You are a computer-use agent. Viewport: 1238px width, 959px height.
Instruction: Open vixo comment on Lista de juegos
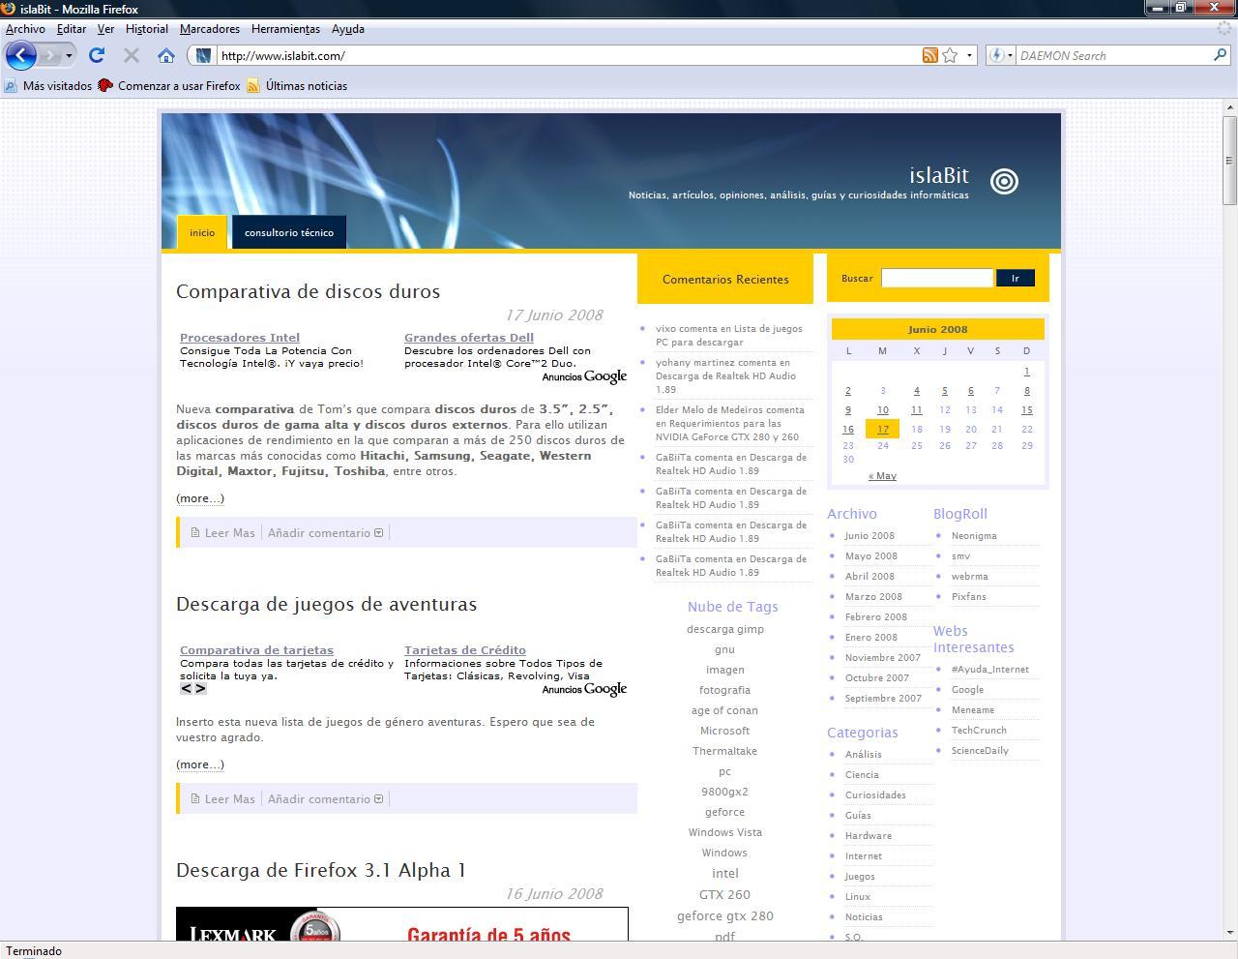point(729,335)
